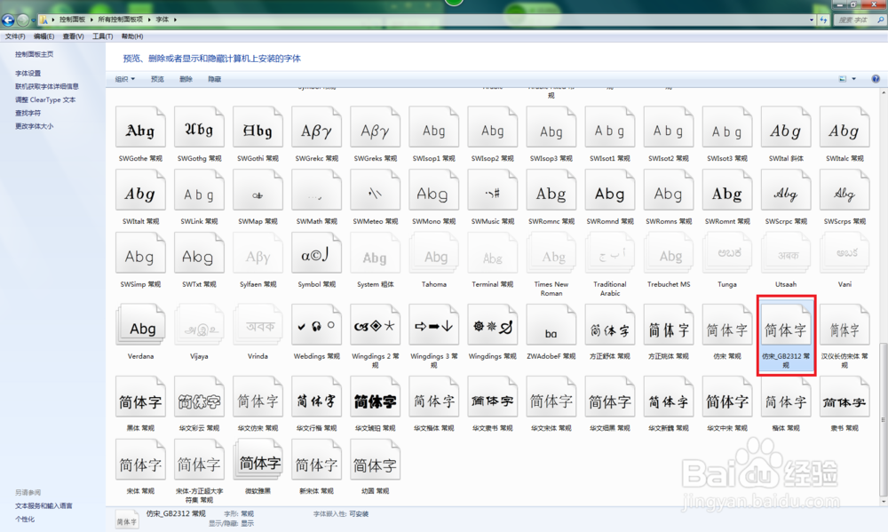Open the view options dropdown arrow

(854, 79)
